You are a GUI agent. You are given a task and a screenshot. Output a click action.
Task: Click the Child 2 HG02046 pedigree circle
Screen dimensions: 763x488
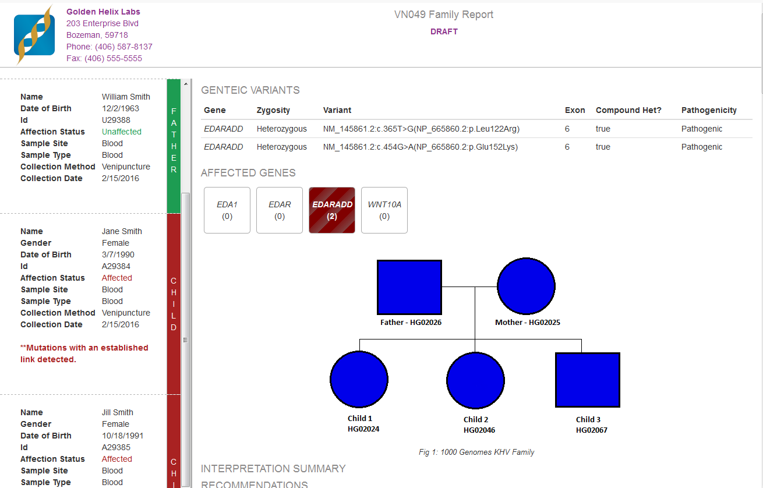tap(475, 380)
